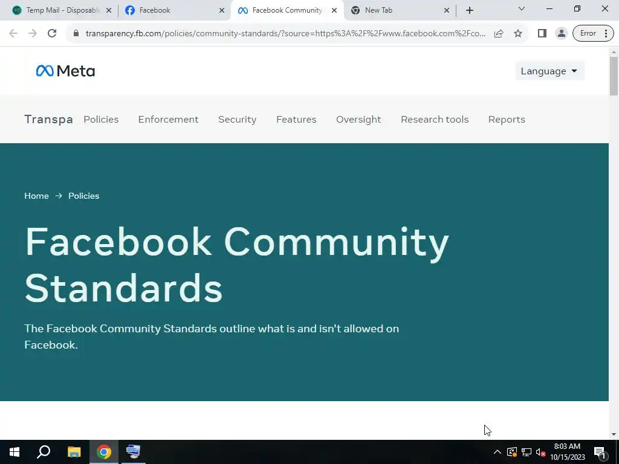Open the Language dropdown
Screen dimensions: 619x464
[549, 71]
